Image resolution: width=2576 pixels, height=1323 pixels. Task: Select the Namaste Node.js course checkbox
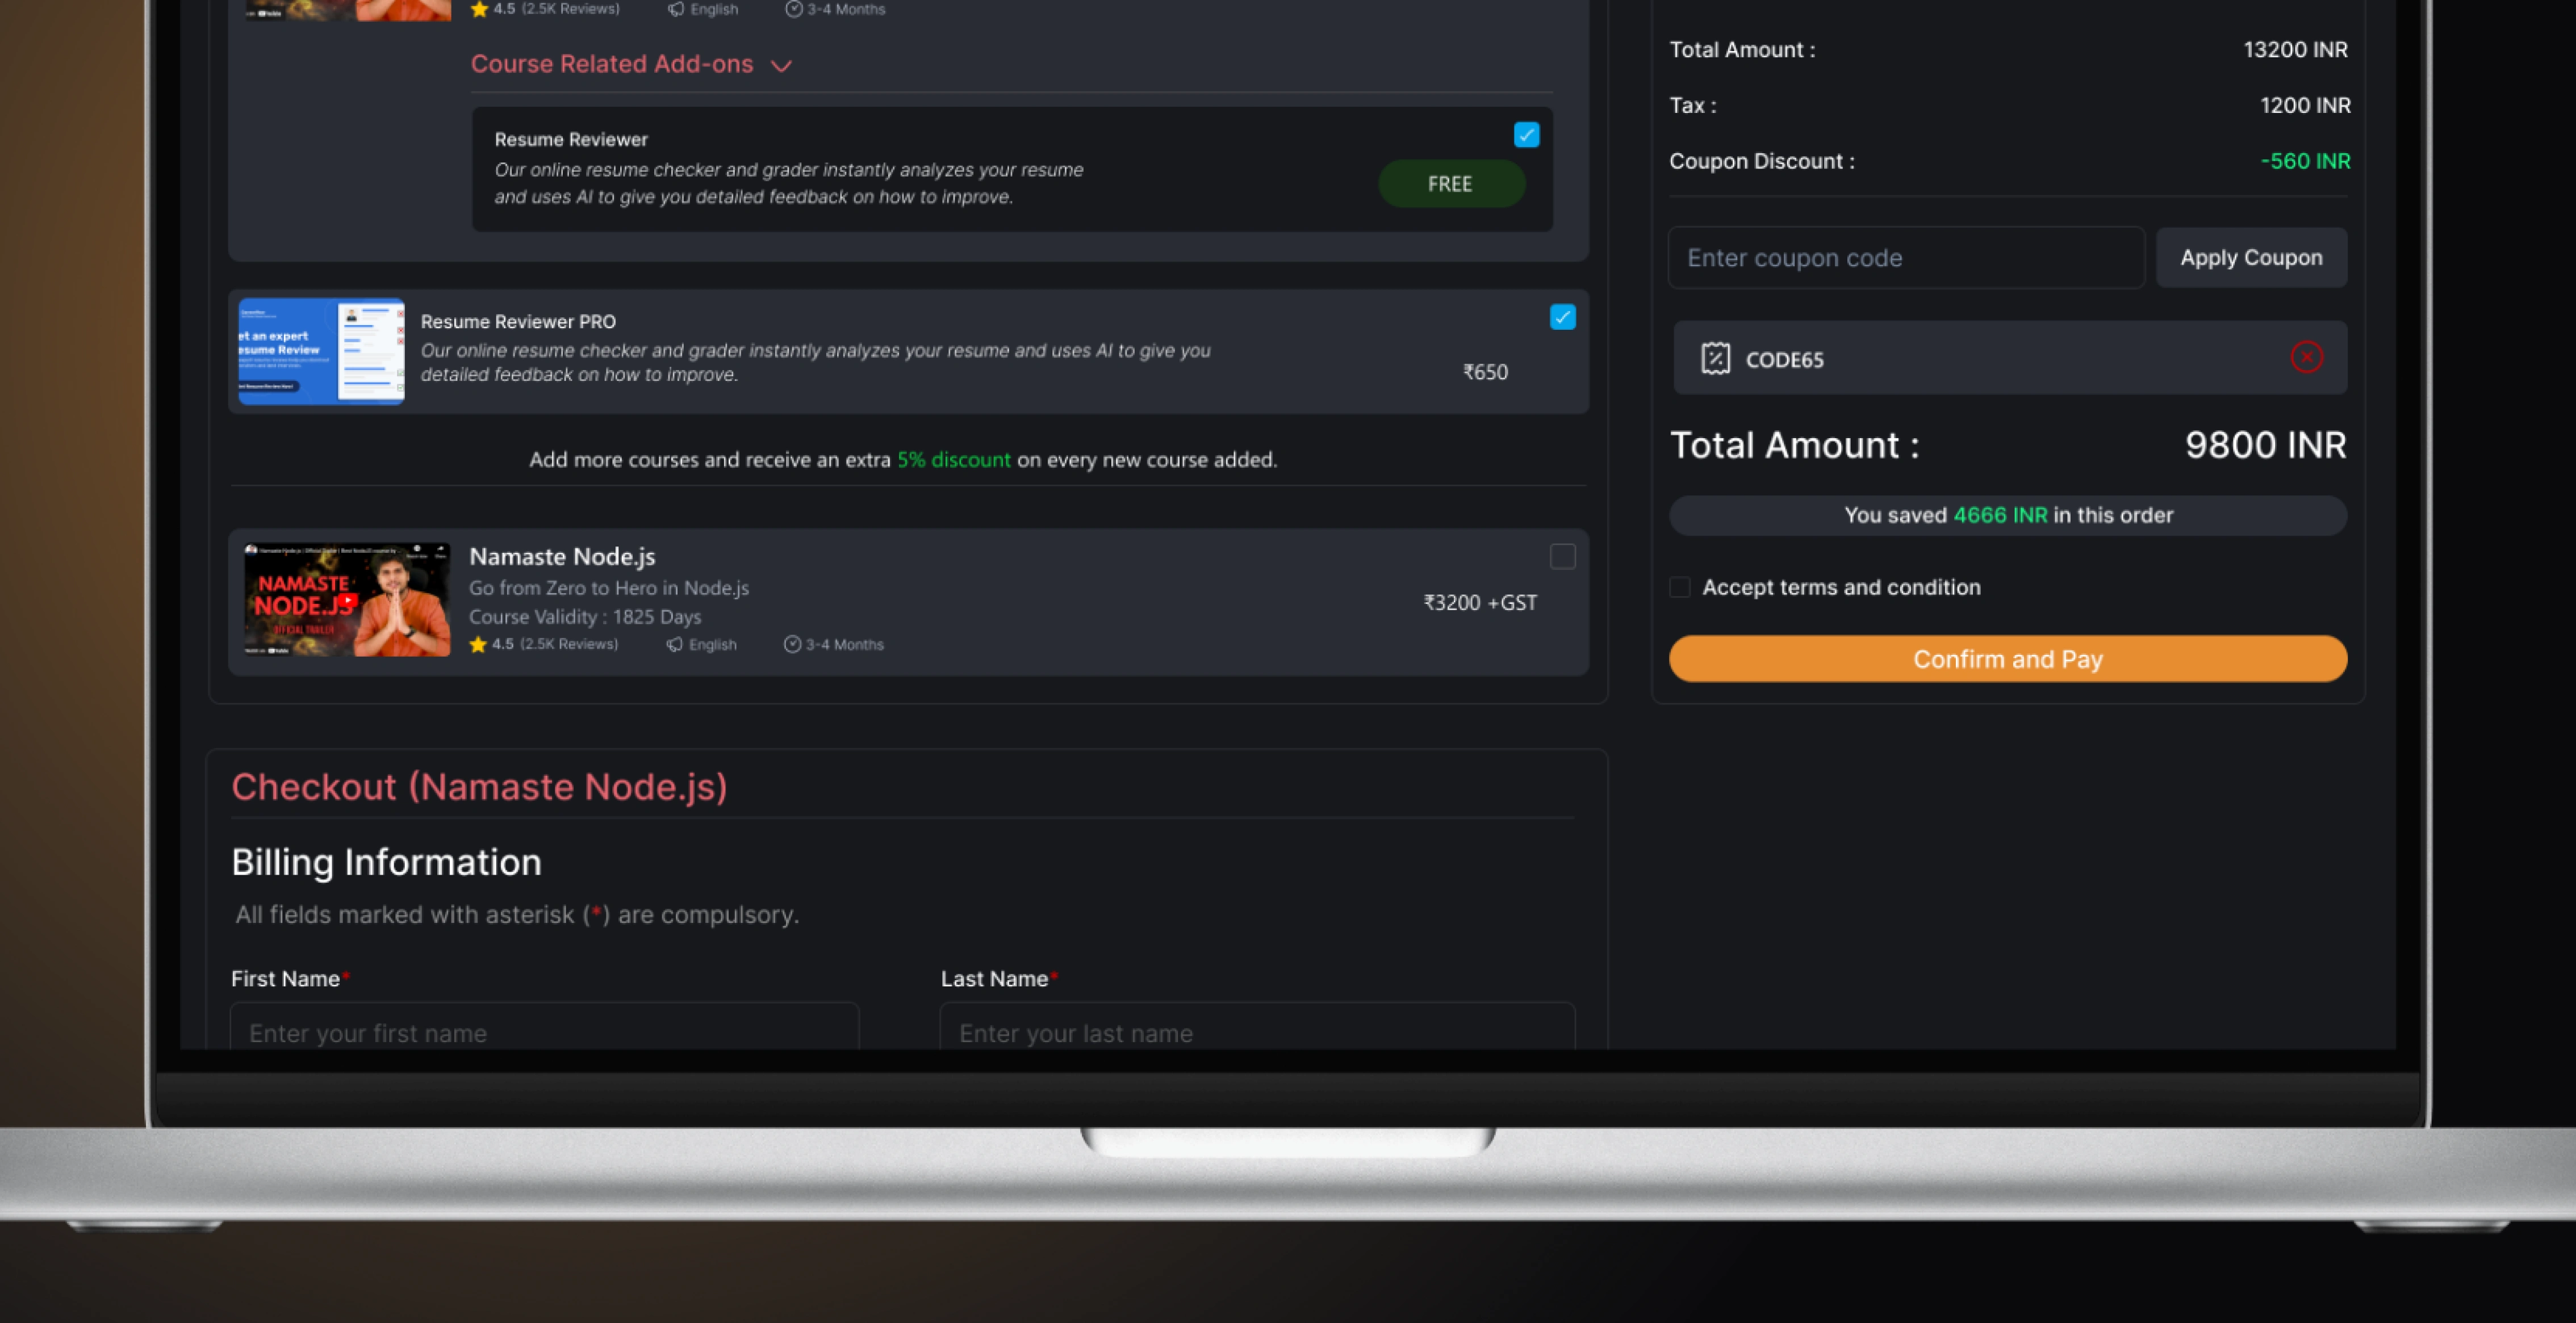[1562, 557]
